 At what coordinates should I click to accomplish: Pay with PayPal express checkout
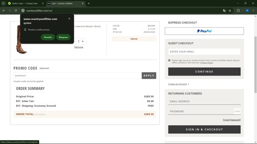204,31
